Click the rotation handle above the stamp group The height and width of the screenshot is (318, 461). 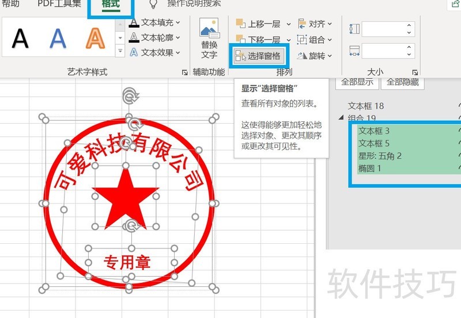130,95
